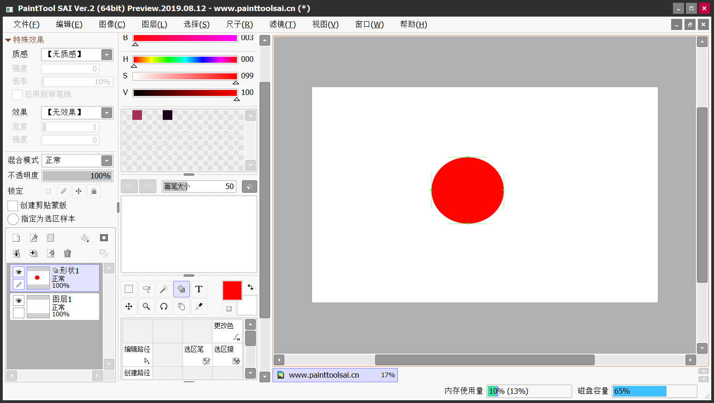Select the rectangular selection tool

pos(129,289)
